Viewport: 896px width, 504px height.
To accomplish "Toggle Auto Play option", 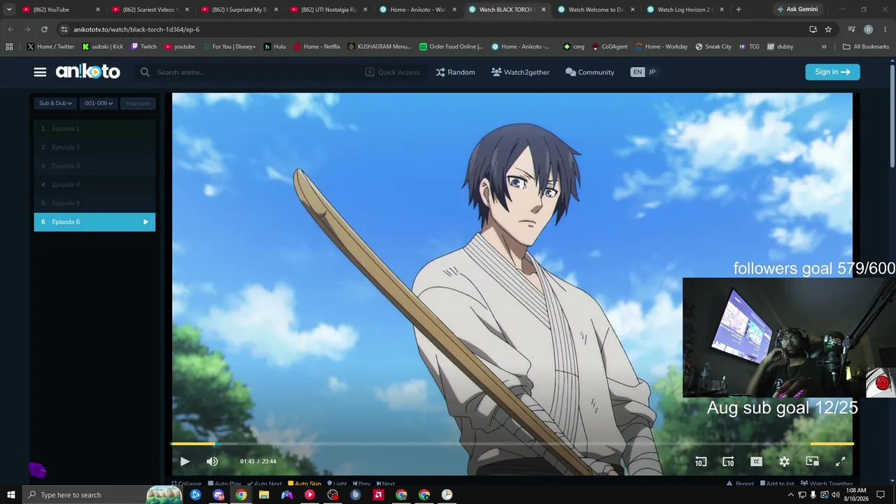I will pos(225,484).
